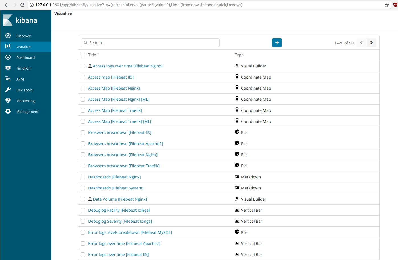
Task: Click the Dashboard gauge icon
Action: click(8, 57)
